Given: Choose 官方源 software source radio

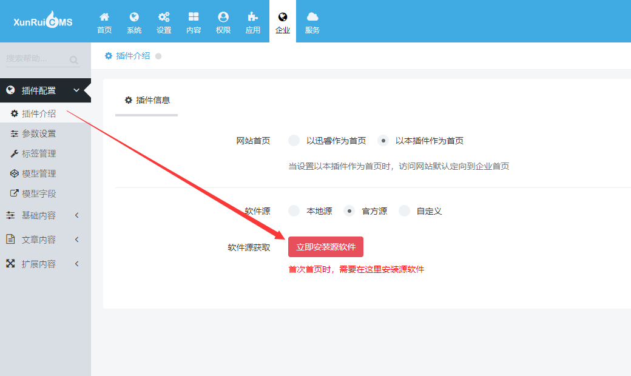Looking at the screenshot, I should click(349, 210).
